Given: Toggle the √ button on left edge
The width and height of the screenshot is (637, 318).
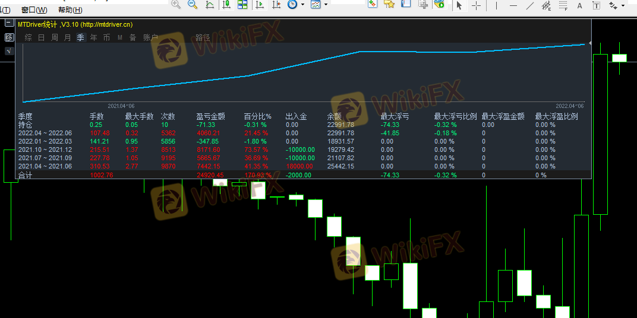Looking at the screenshot, I should click(x=9, y=51).
